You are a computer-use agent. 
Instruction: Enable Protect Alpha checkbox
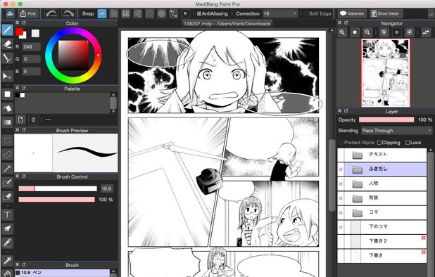tap(341, 143)
